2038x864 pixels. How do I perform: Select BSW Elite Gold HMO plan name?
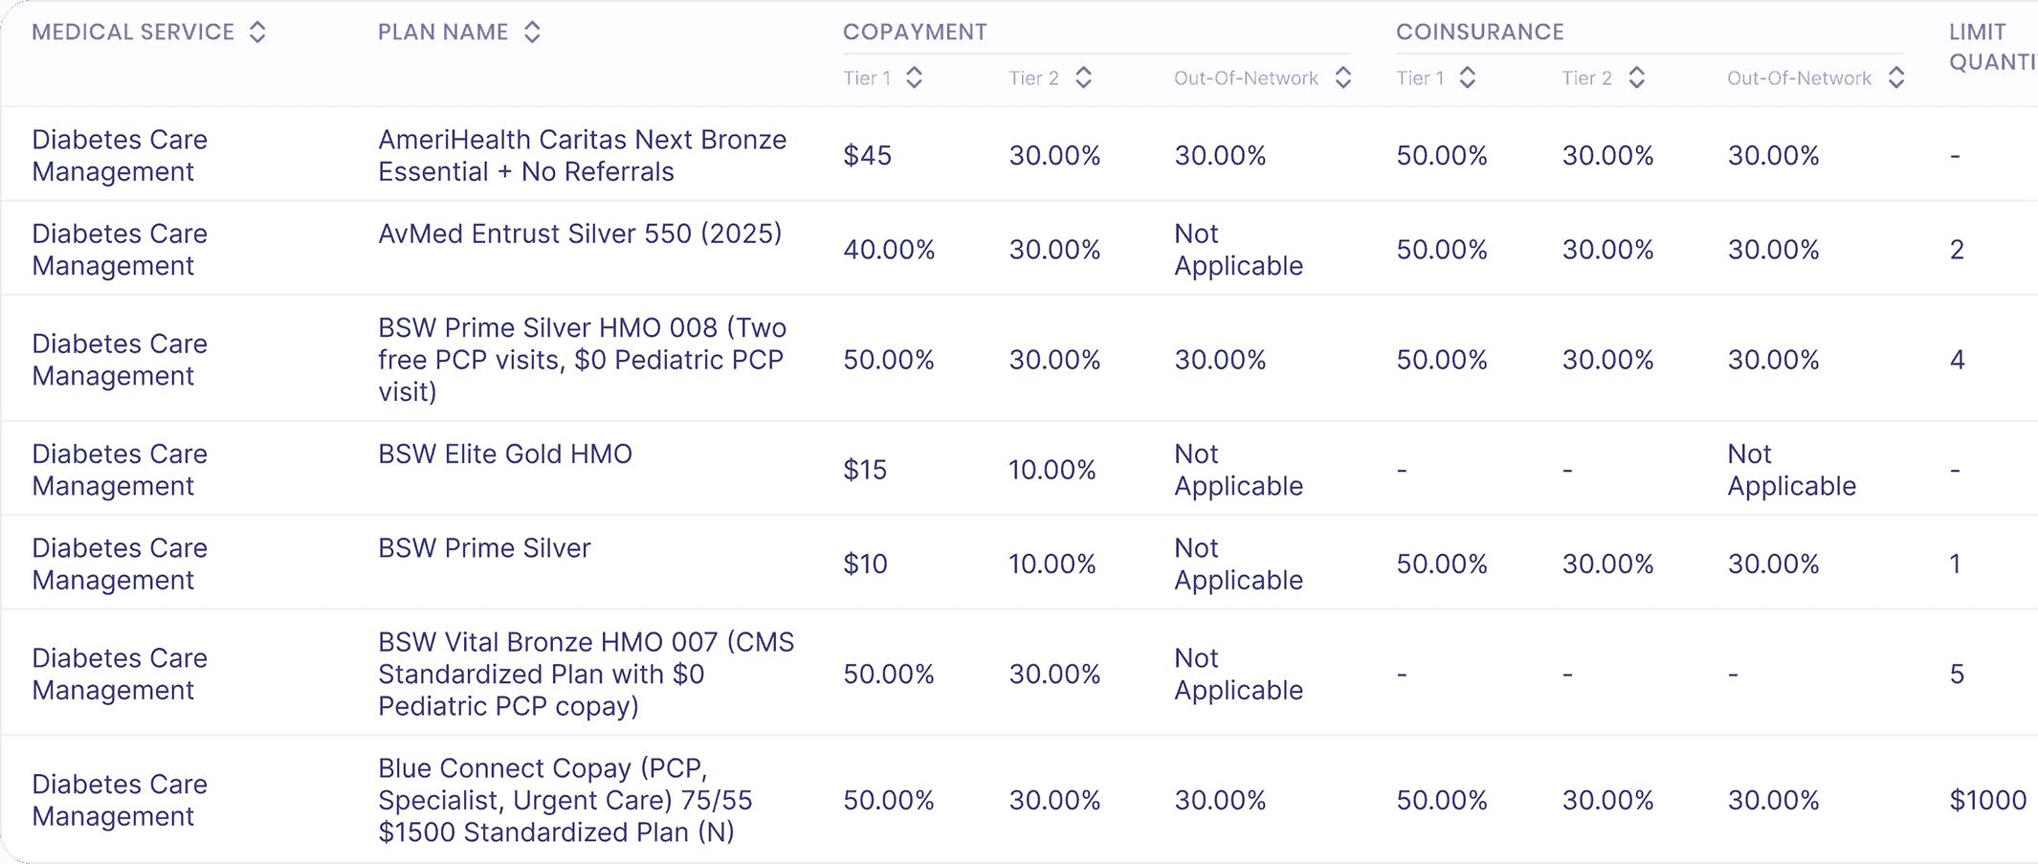tap(505, 454)
